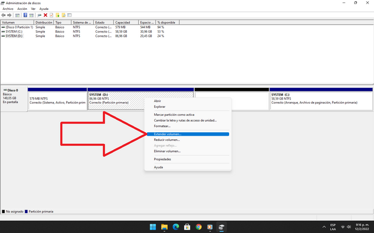374x233 pixels.
Task: Click the ESP LAA language indicator
Action: point(333,227)
